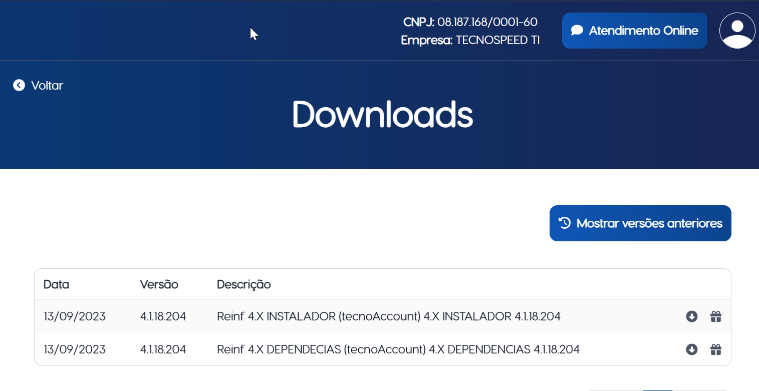Open gift icon for DEPENDECIAS row
The width and height of the screenshot is (759, 391).
[x=716, y=349]
